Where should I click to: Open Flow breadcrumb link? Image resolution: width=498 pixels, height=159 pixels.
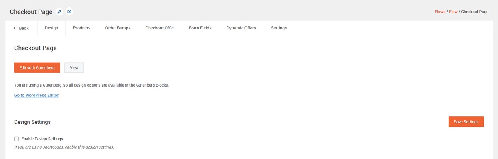[453, 12]
